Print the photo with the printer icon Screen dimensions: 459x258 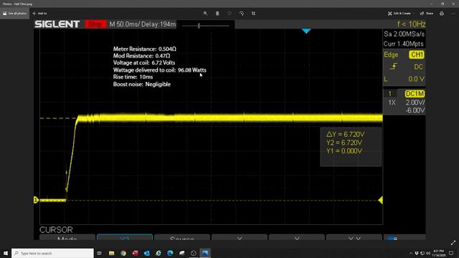442,14
